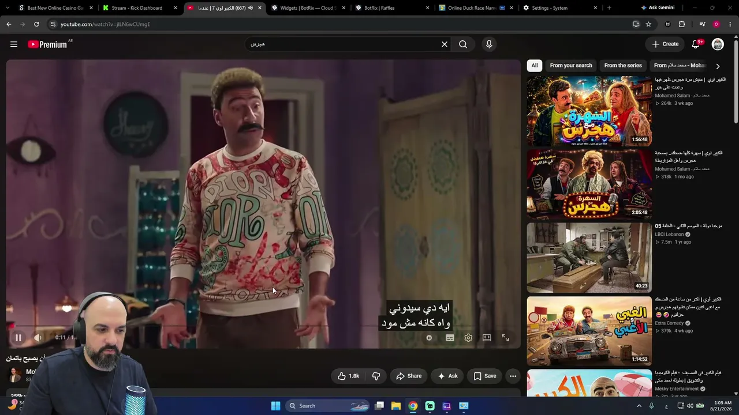Select the From the series chip
Screen dimensions: 739x415
tap(623, 66)
